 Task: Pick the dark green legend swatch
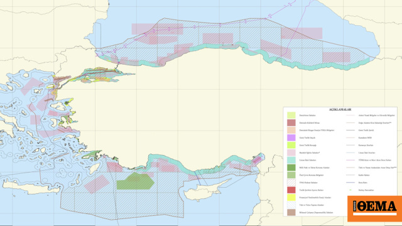coord(291,168)
